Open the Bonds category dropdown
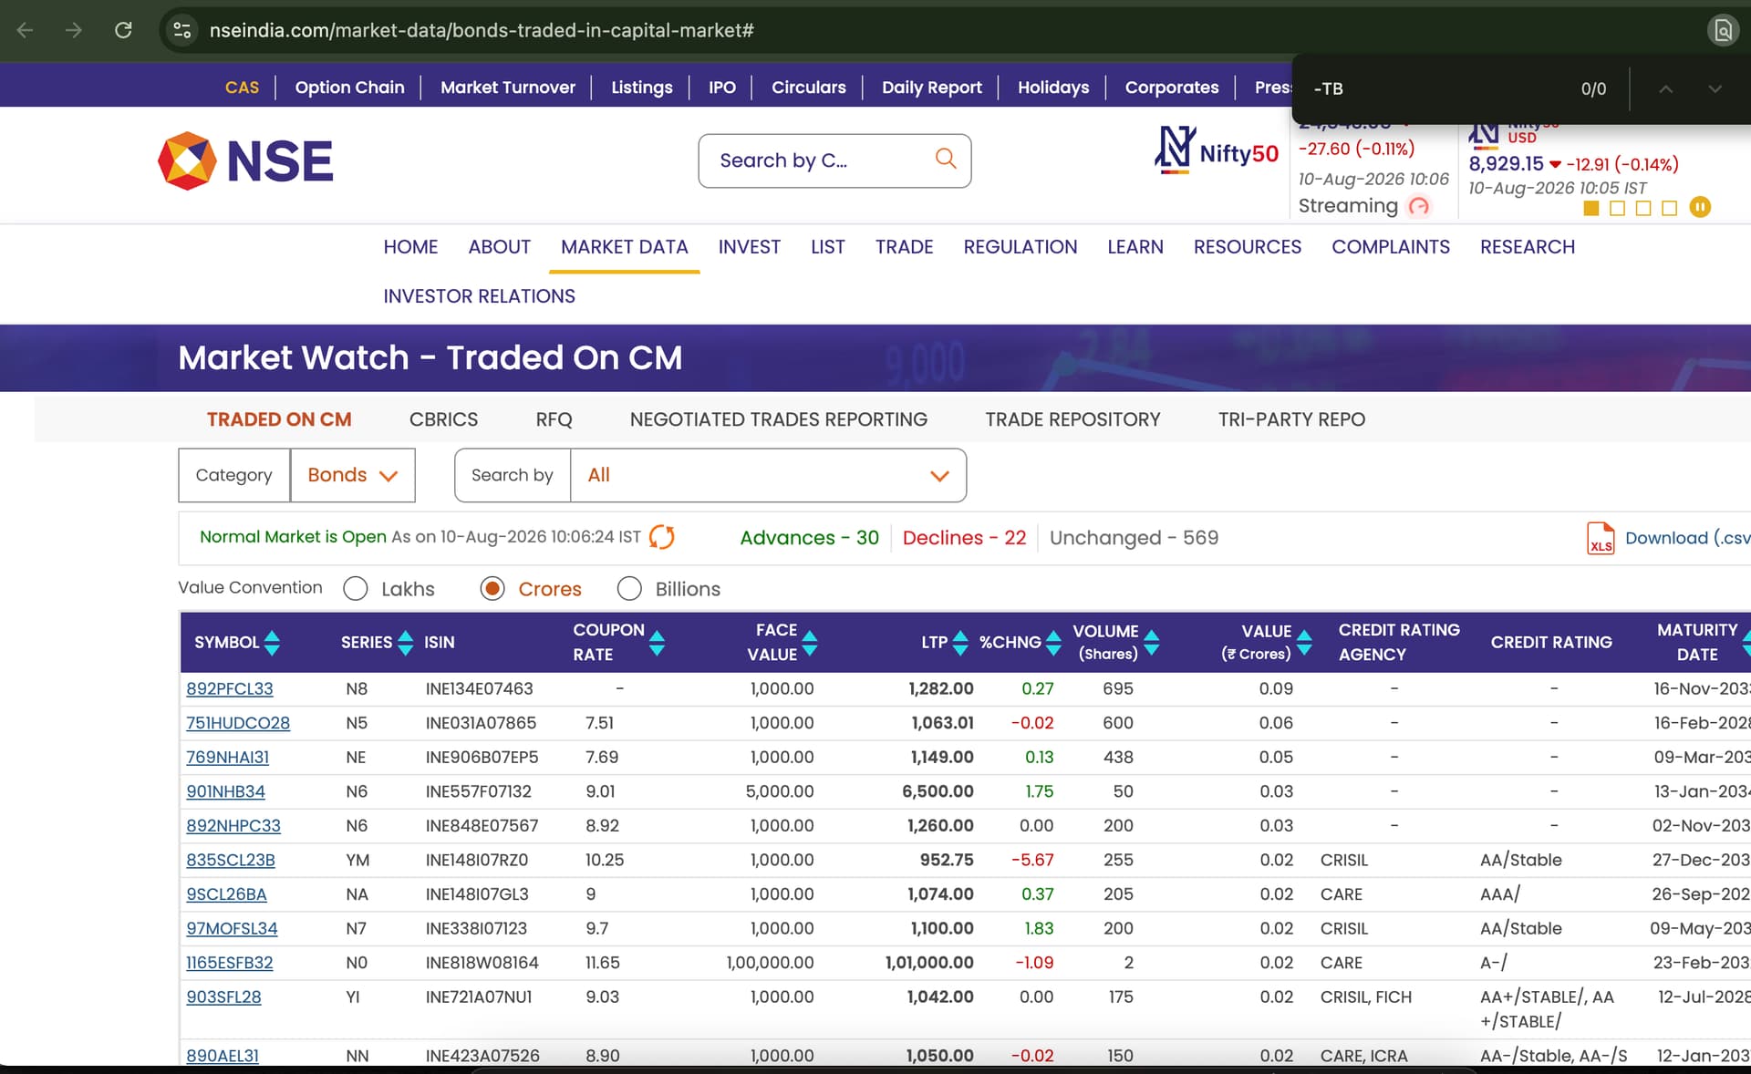Screen dimensions: 1751x1074 [x=353, y=475]
